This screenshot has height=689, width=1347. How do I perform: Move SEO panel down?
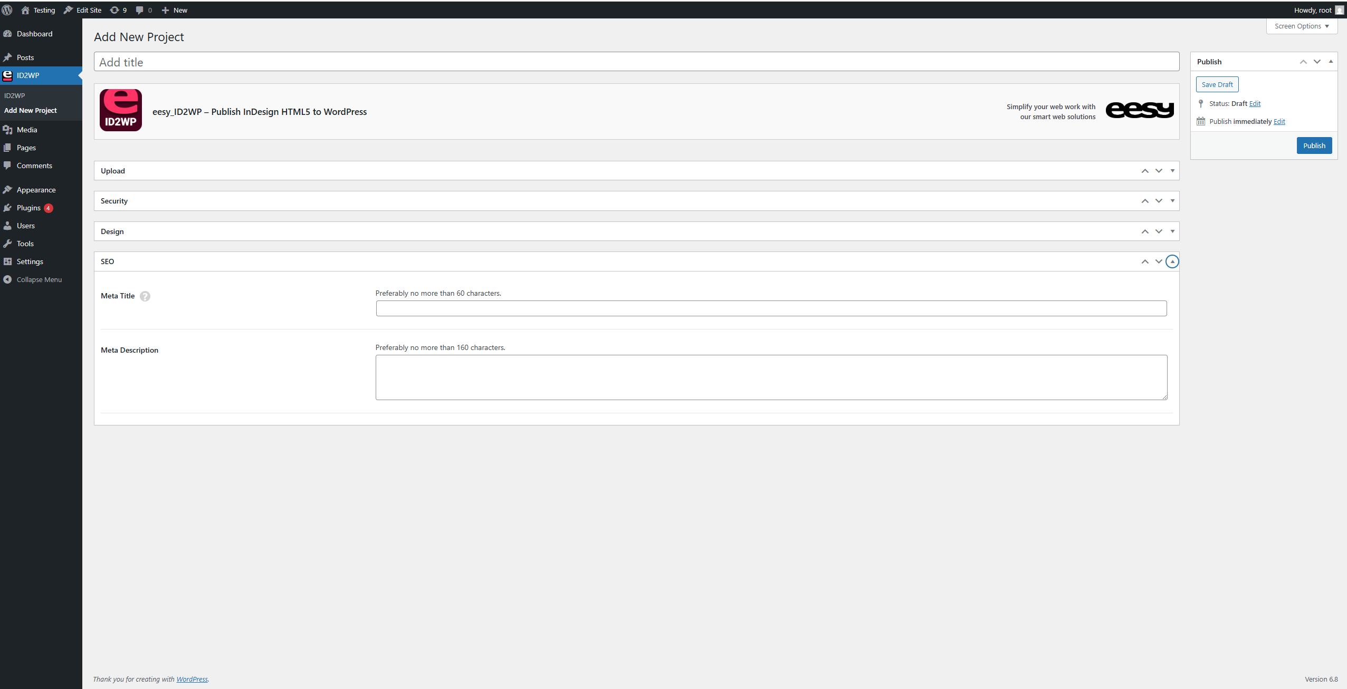tap(1159, 261)
